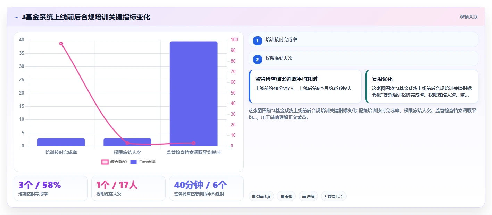Click the first trend line point near 97

click(x=61, y=44)
